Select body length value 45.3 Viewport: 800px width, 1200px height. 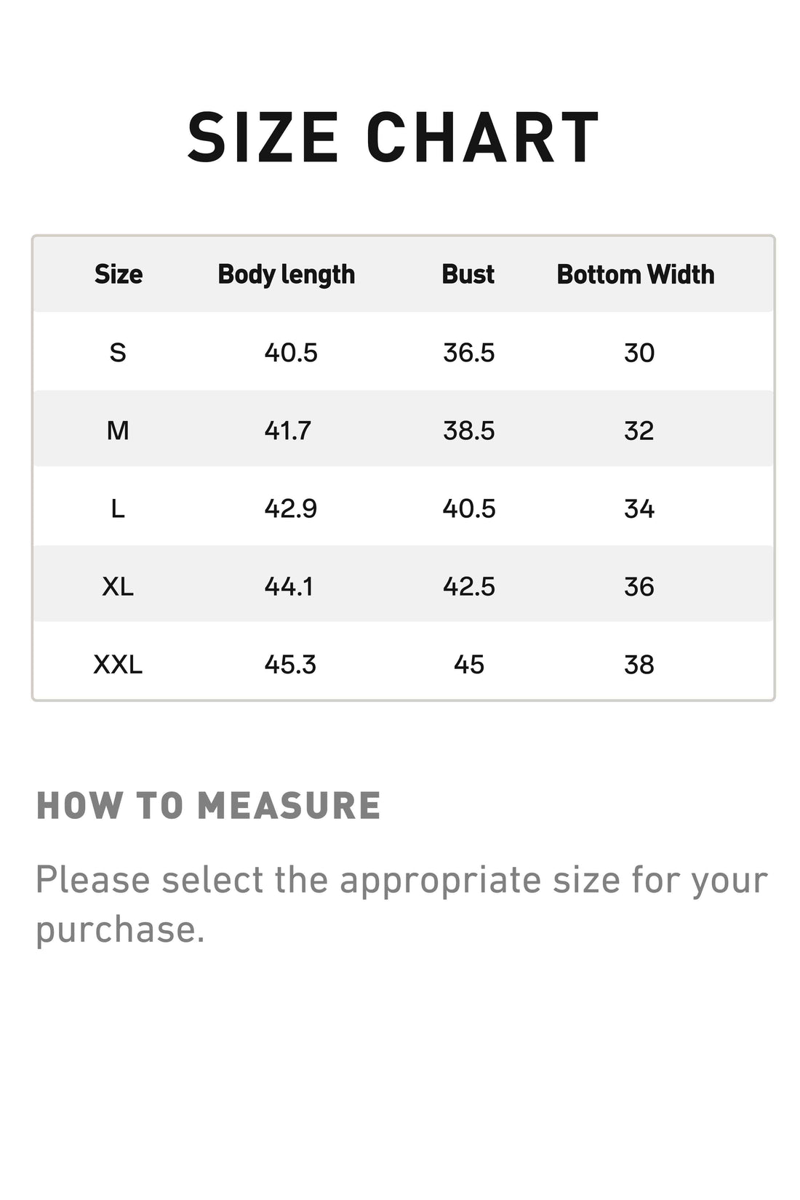(x=290, y=664)
